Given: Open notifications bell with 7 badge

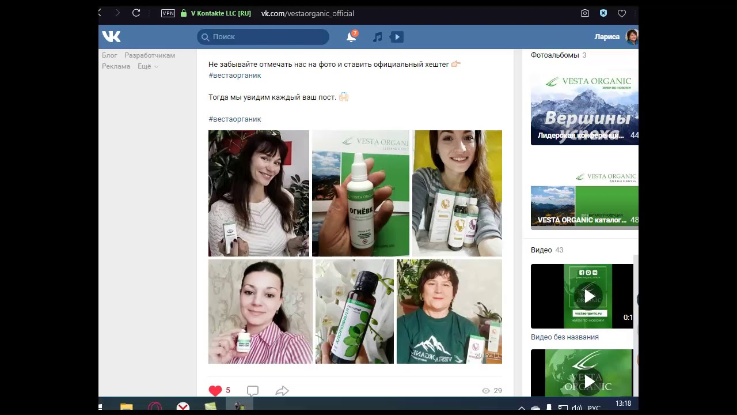Looking at the screenshot, I should [351, 37].
